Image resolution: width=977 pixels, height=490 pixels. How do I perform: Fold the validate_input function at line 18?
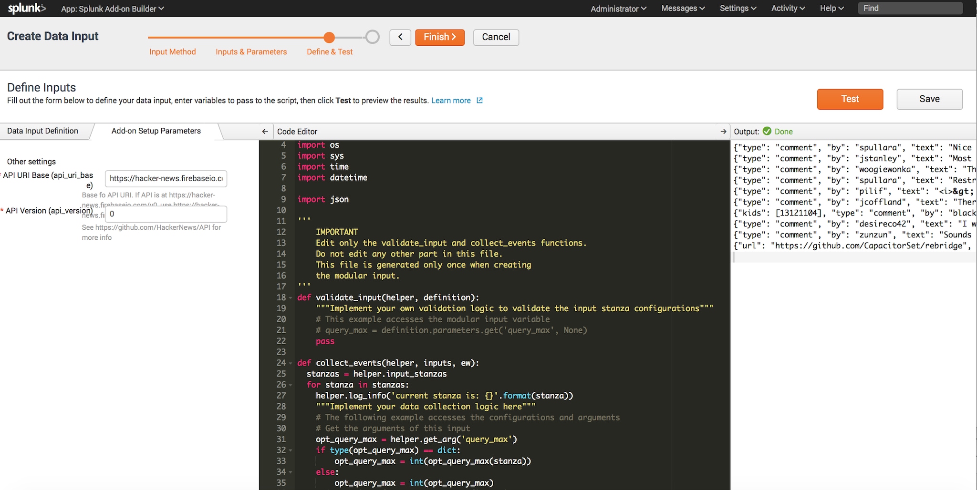pyautogui.click(x=291, y=298)
